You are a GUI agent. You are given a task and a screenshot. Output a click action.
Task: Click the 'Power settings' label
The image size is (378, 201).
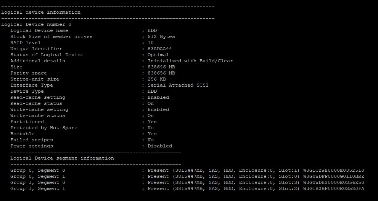32,146
